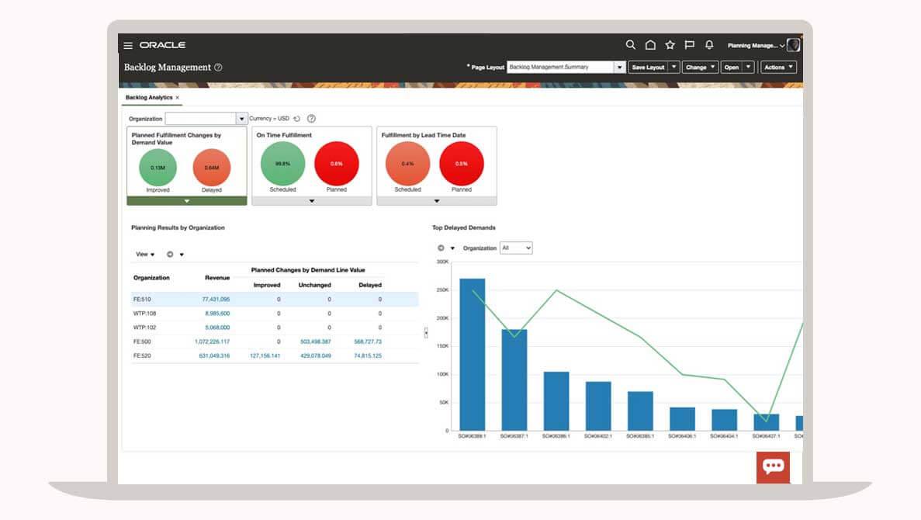Viewport: 921px width, 520px height.
Task: Open help icon next to Backlog Management title
Action: 218,68
